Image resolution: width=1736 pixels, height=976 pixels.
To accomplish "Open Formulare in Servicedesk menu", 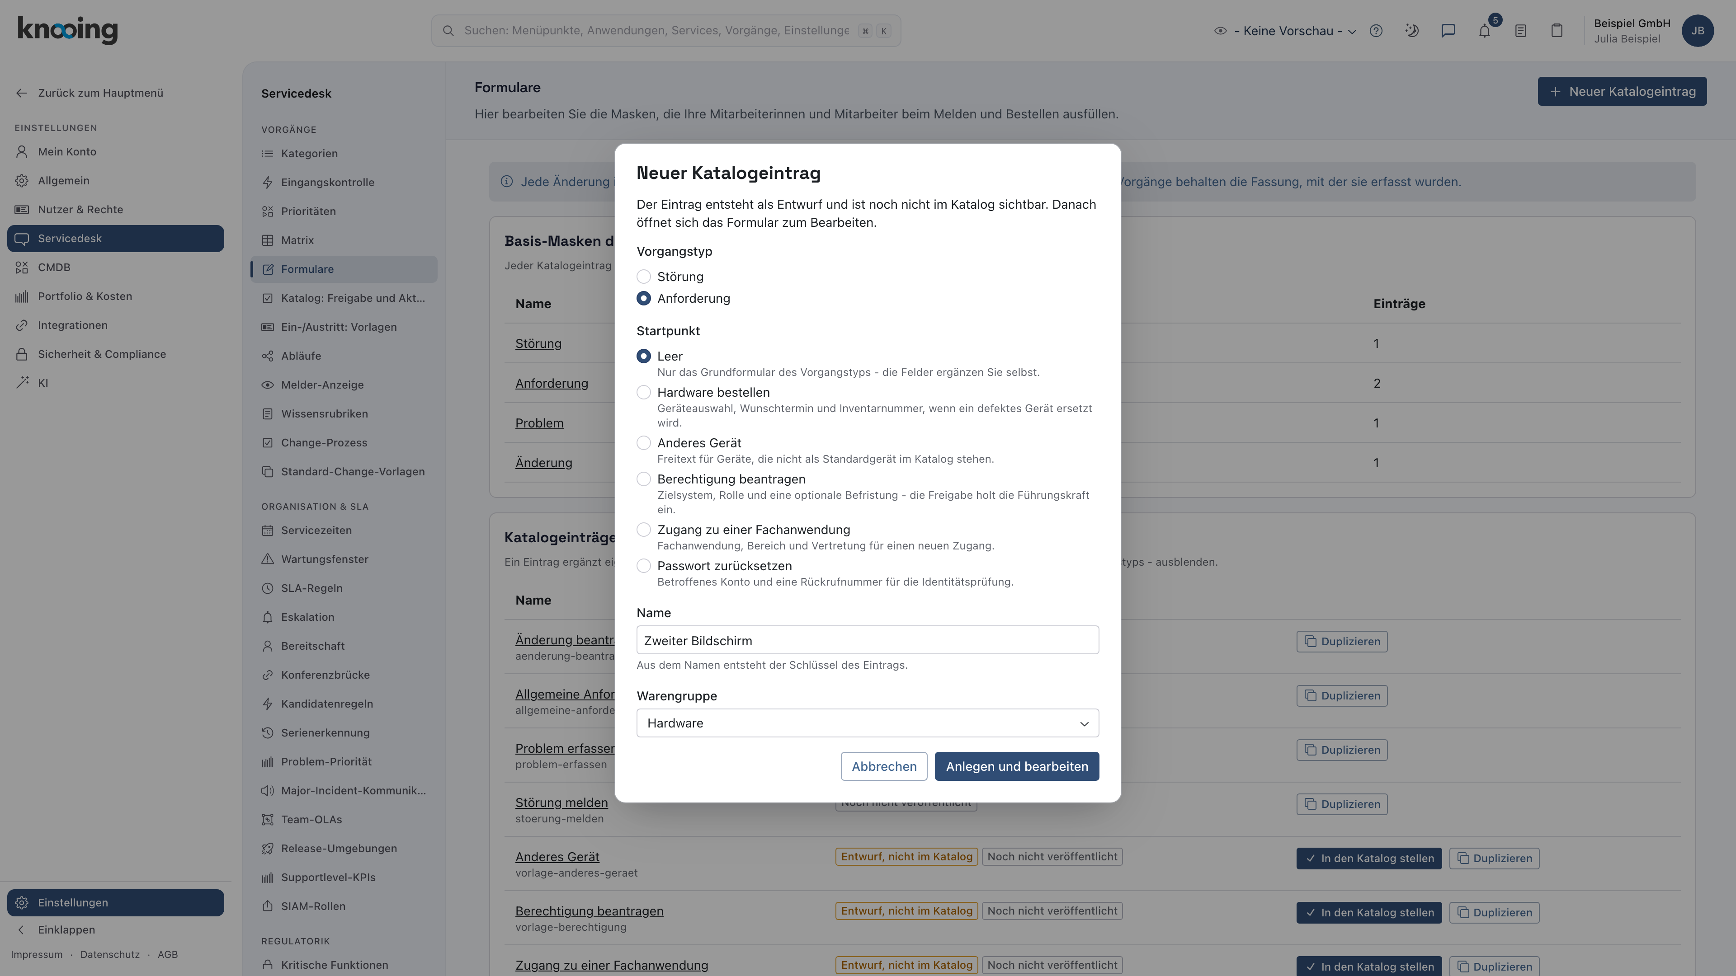I will 344,269.
